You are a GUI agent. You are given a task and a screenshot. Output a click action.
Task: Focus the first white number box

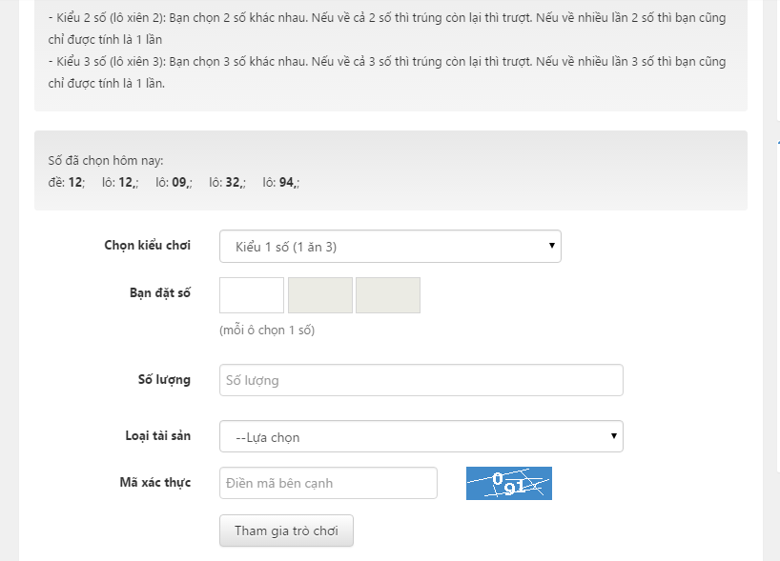pyautogui.click(x=252, y=295)
